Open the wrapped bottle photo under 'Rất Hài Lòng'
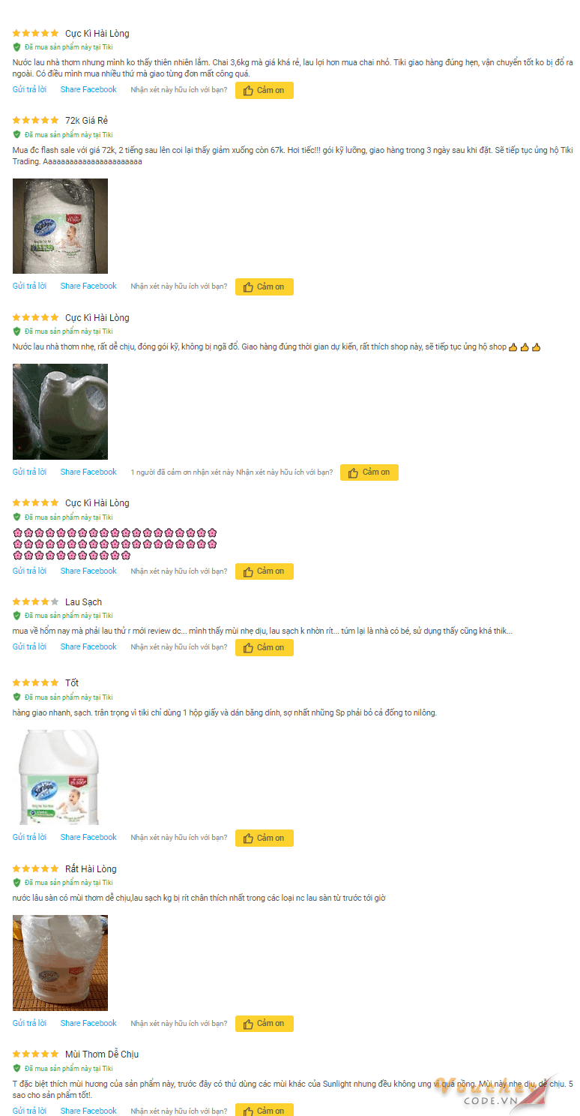 tap(60, 963)
